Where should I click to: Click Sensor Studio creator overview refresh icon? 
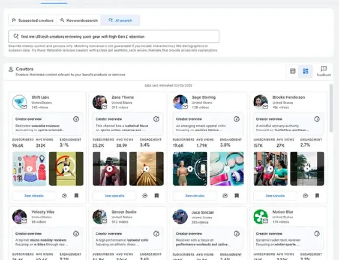pyautogui.click(x=156, y=234)
